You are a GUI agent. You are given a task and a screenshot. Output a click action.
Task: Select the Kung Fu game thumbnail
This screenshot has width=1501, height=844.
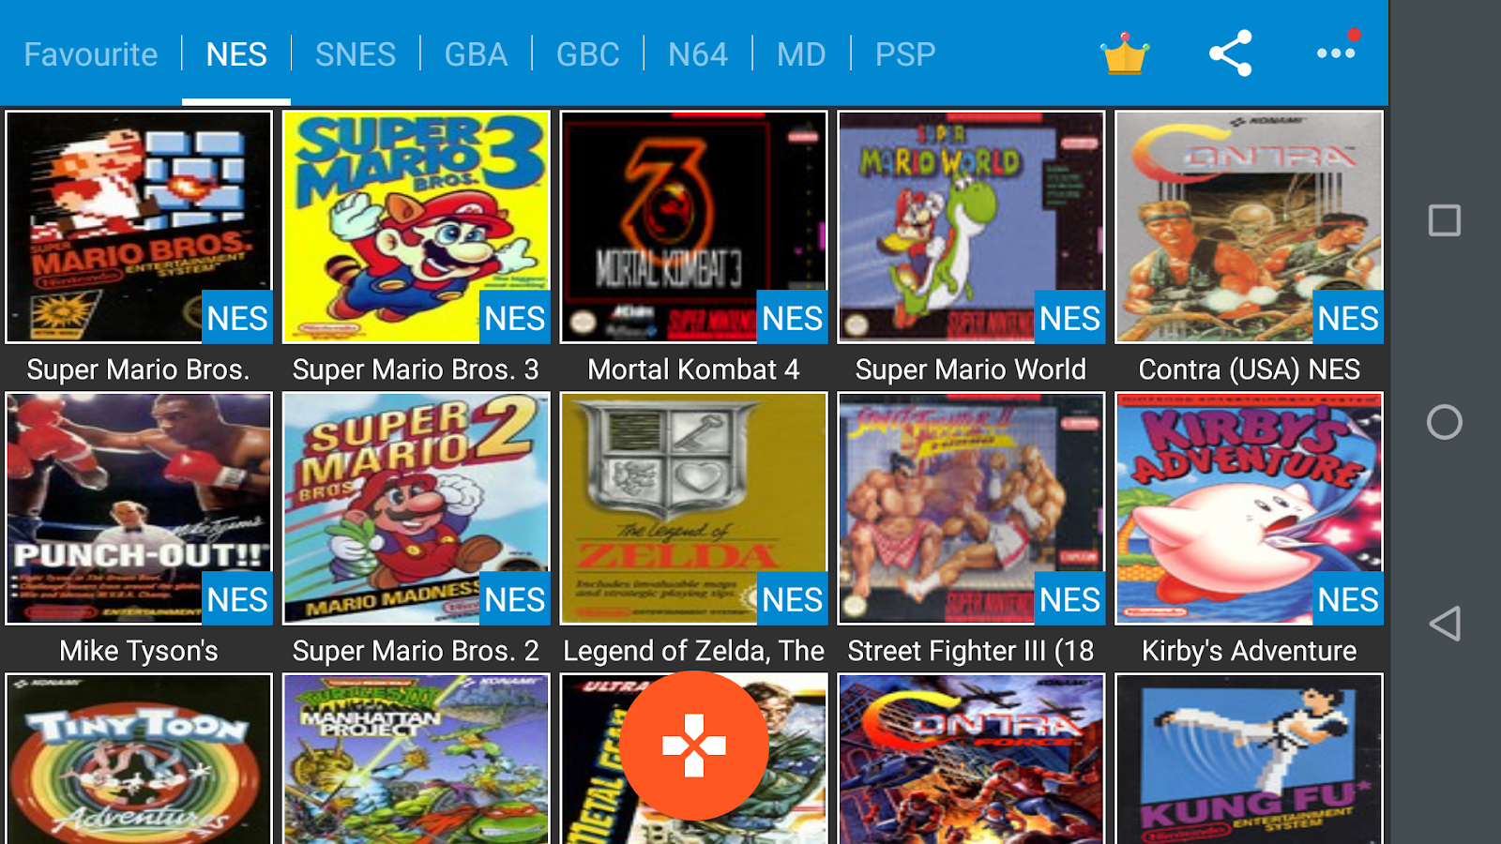pos(1250,759)
